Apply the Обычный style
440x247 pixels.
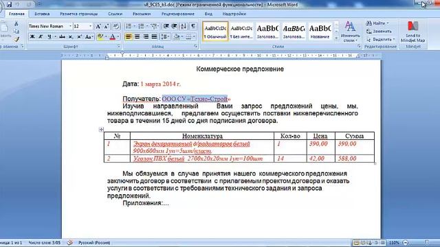215,32
